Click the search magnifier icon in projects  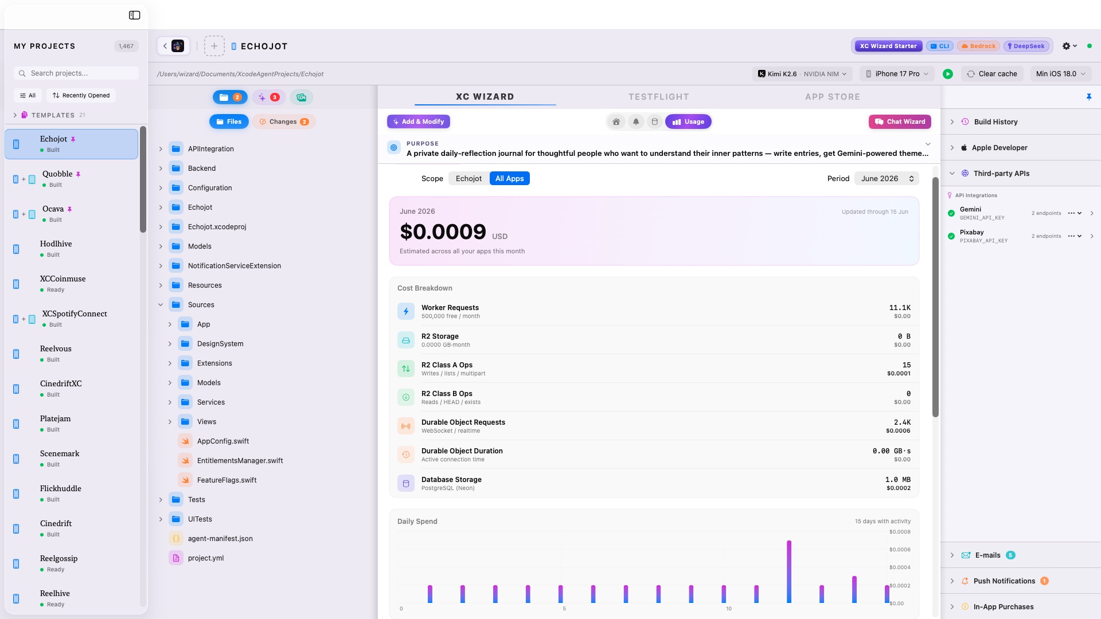(x=22, y=73)
